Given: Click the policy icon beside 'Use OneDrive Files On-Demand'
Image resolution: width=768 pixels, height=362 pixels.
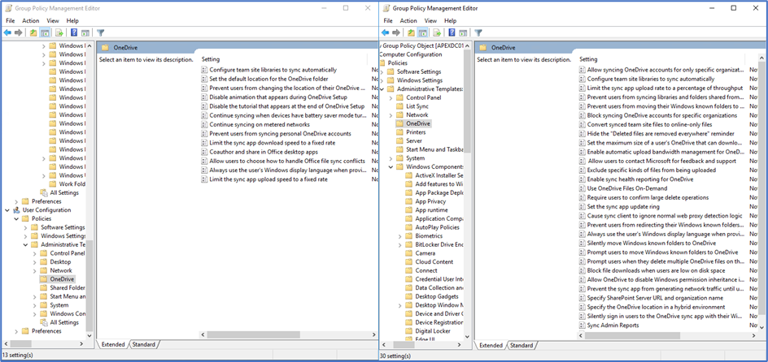Looking at the screenshot, I should pyautogui.click(x=582, y=188).
